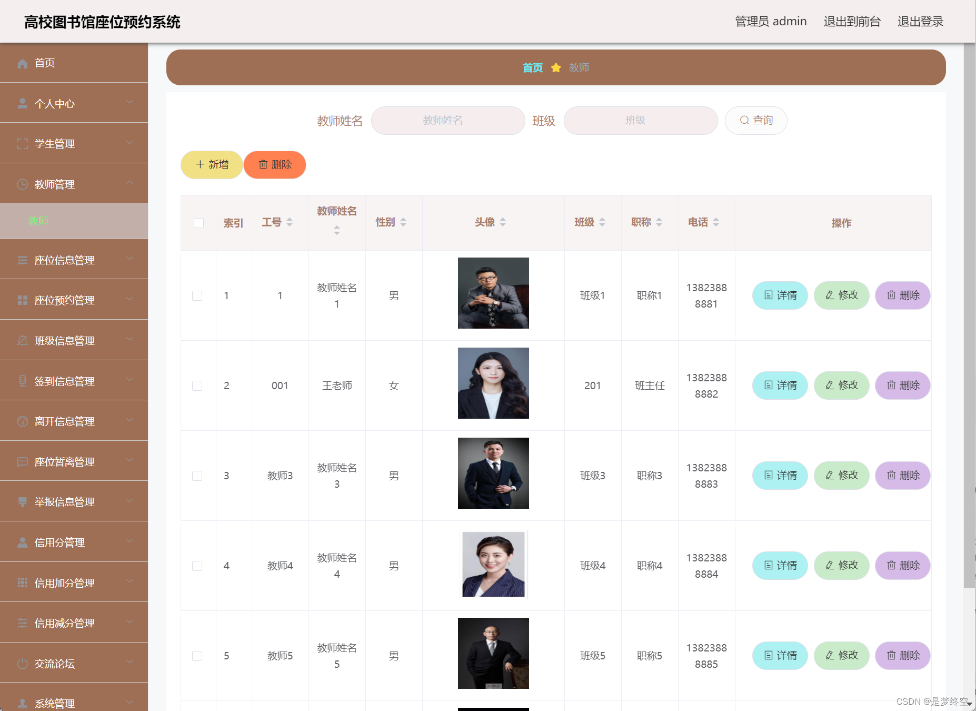Click 退出登录 in top navigation
The height and width of the screenshot is (711, 976).
click(x=920, y=22)
